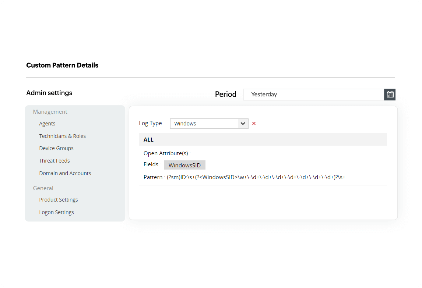Remove the Log Type filter with red X
Screen dimensions: 422x288
[254, 124]
